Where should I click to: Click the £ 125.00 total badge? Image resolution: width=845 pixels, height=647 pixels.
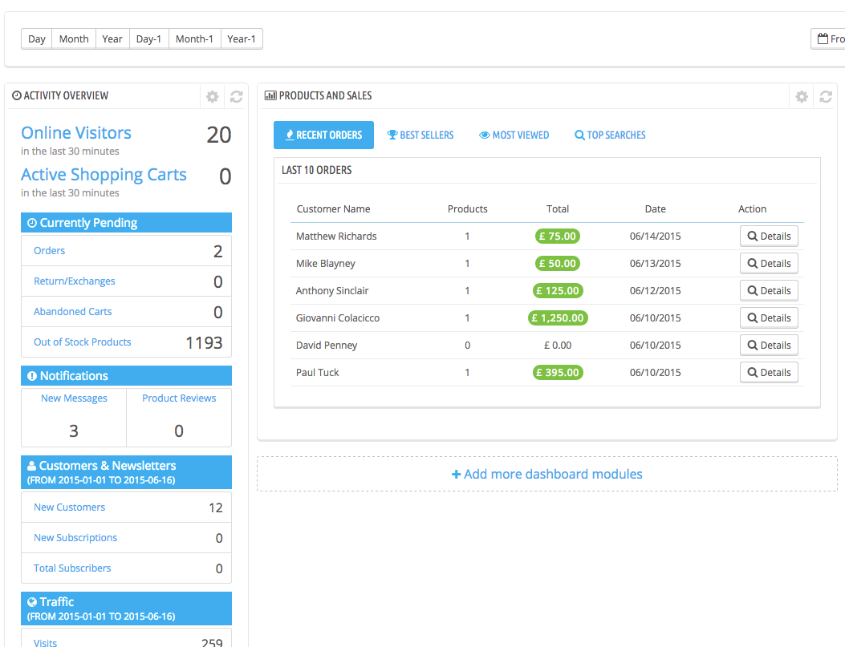point(558,291)
